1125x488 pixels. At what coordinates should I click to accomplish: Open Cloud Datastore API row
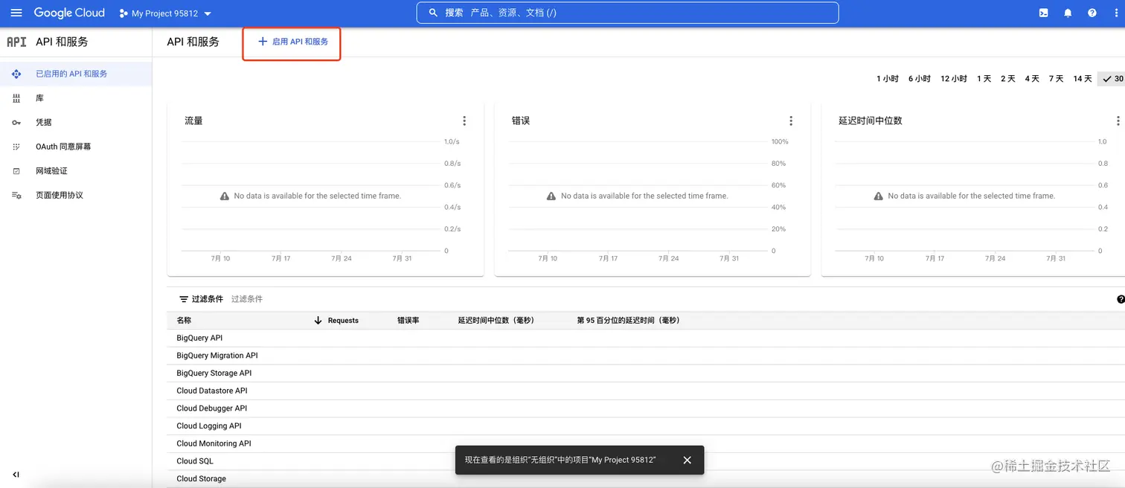(x=646, y=391)
